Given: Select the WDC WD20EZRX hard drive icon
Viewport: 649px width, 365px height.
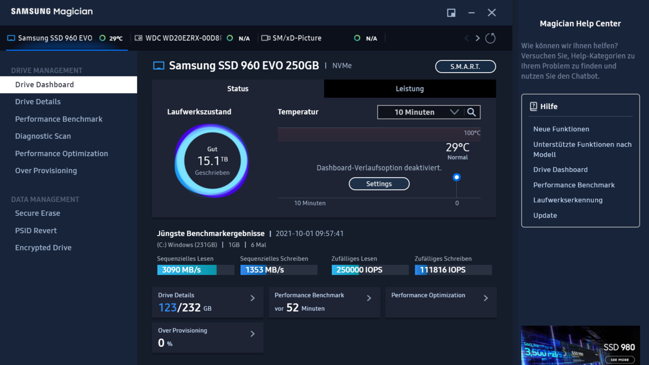Looking at the screenshot, I should click(138, 38).
